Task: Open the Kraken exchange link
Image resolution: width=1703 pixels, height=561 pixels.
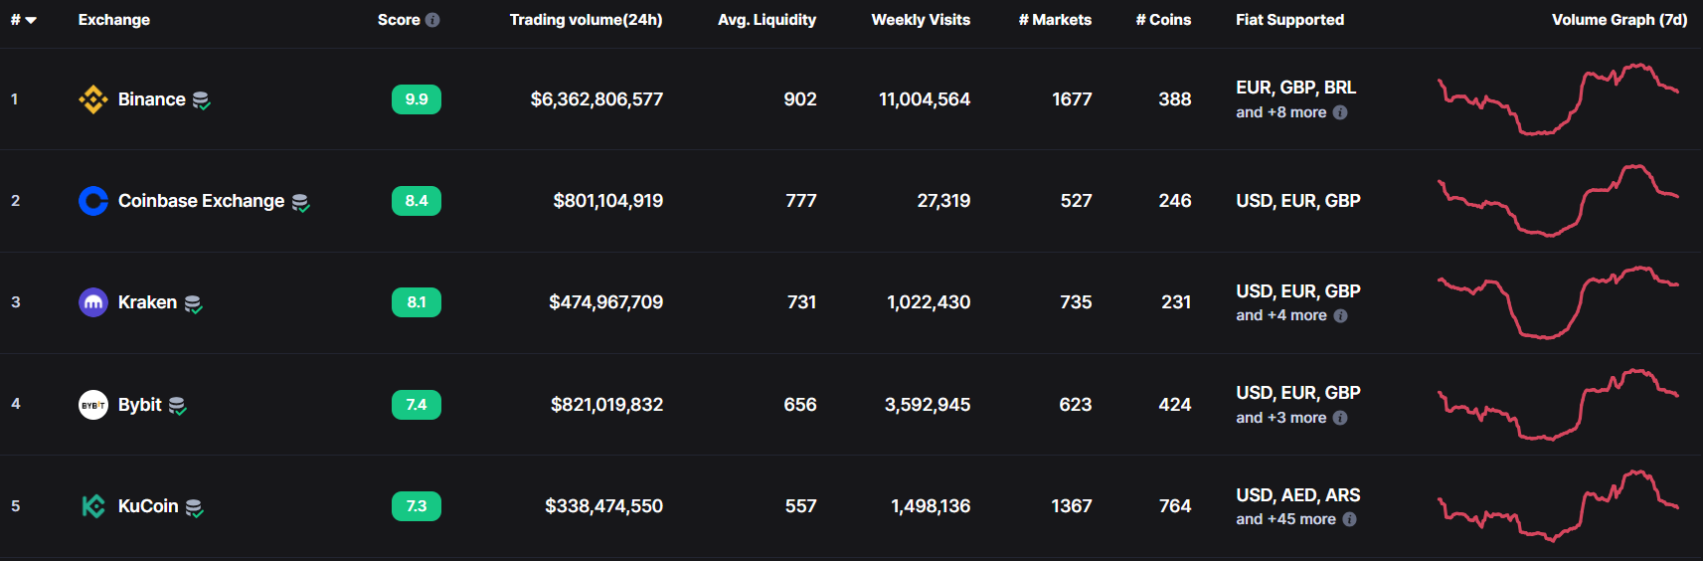Action: 148,302
